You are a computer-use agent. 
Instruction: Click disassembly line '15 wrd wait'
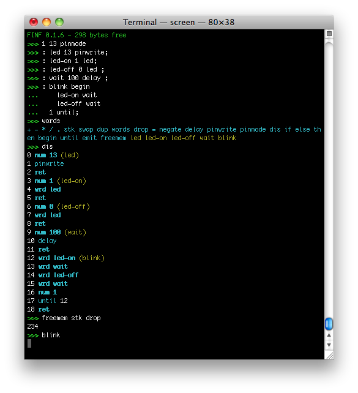pyautogui.click(x=47, y=283)
